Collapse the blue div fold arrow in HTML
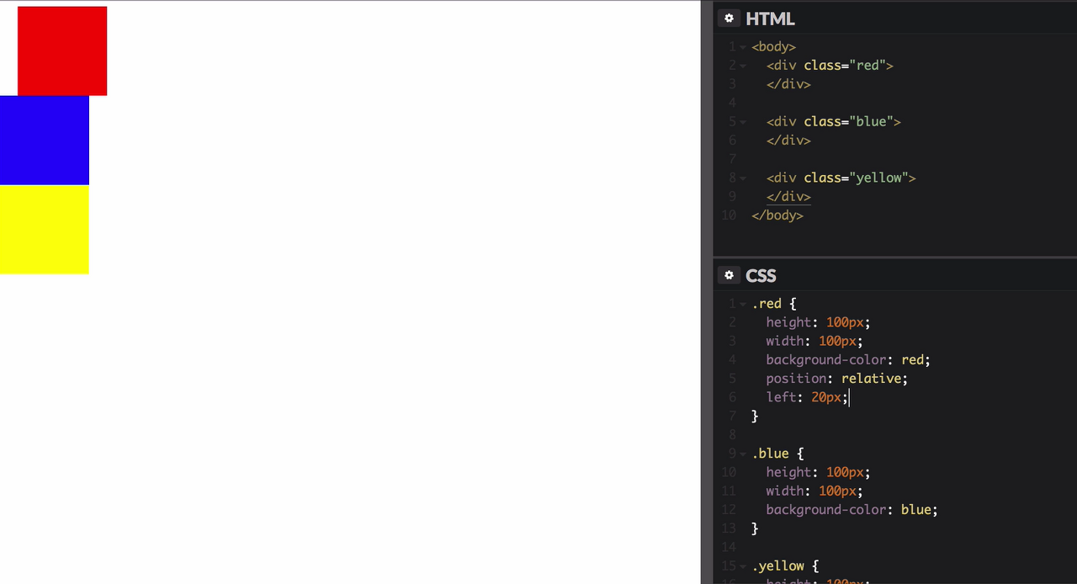Image resolution: width=1077 pixels, height=584 pixels. (743, 122)
